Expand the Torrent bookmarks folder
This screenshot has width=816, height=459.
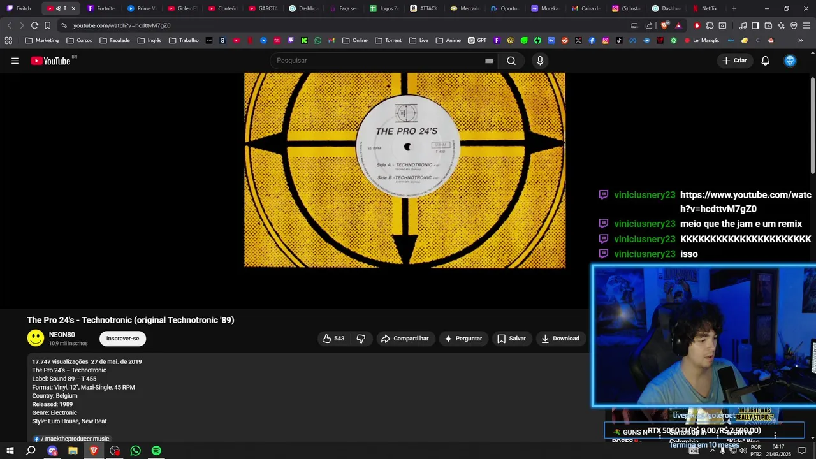point(388,40)
